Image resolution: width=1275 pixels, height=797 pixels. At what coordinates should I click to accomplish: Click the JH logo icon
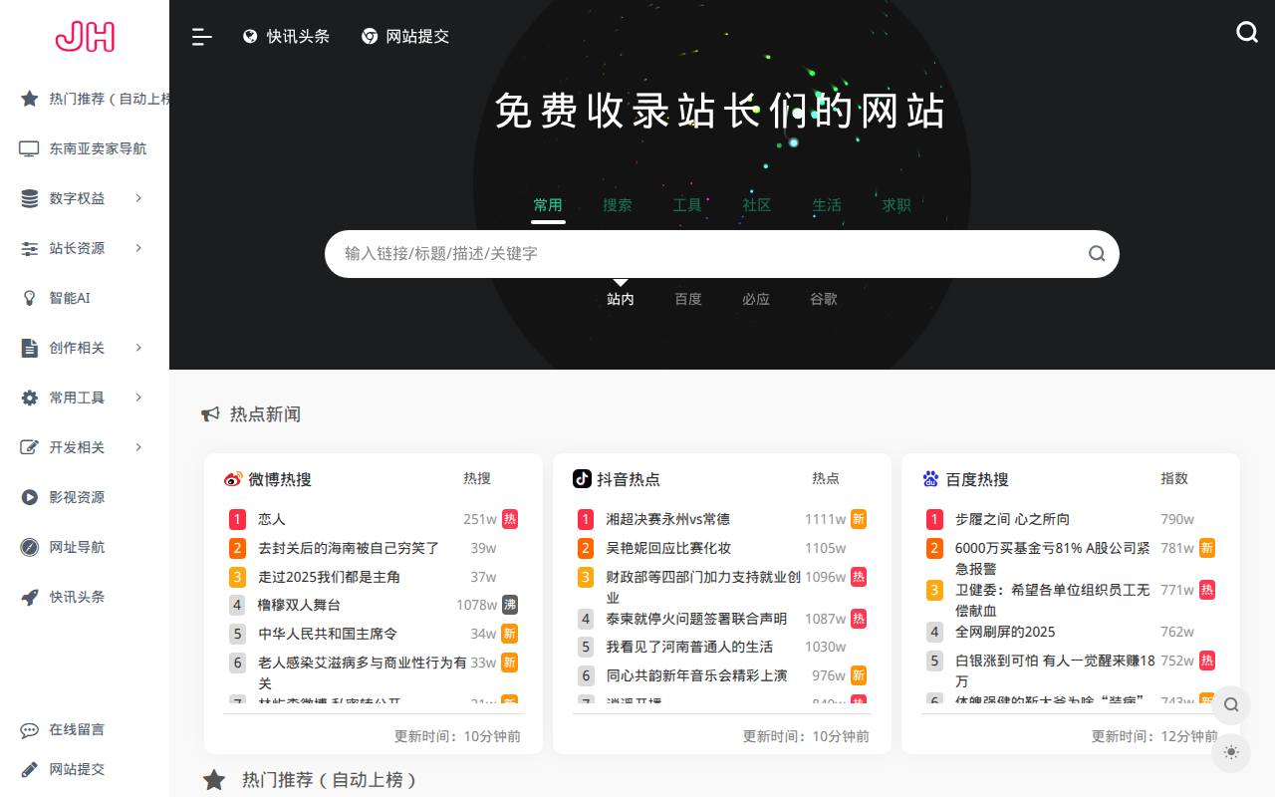(85, 36)
